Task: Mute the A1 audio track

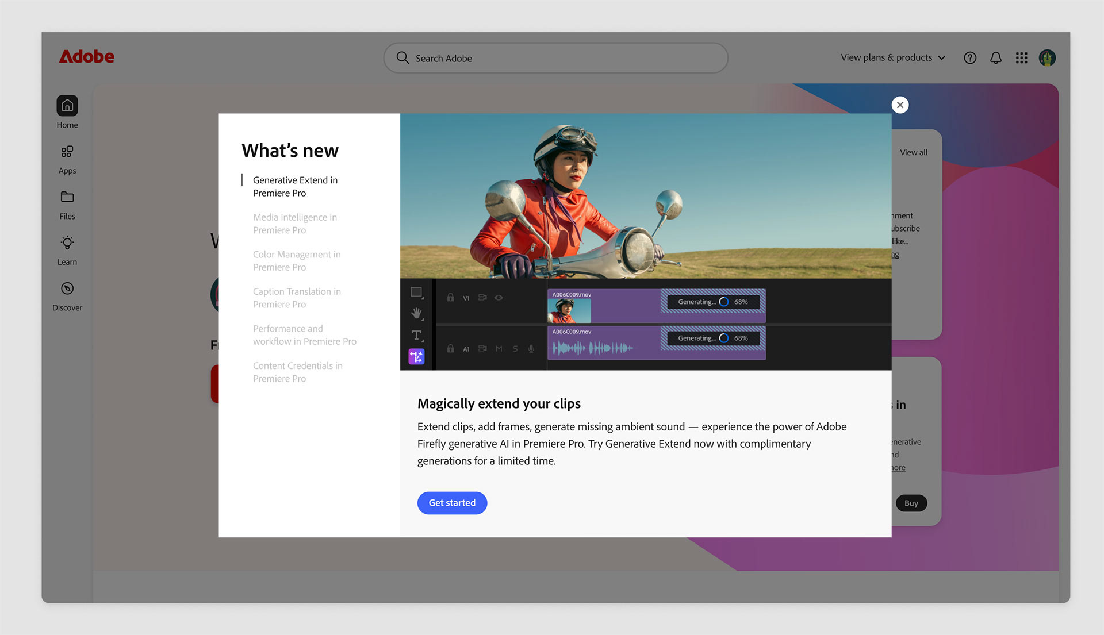Action: pyautogui.click(x=499, y=349)
